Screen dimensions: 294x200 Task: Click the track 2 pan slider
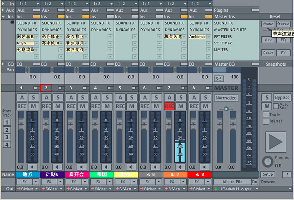(52, 70)
